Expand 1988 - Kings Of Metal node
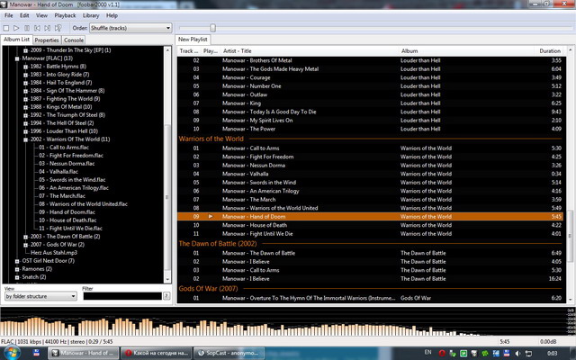 (25, 107)
